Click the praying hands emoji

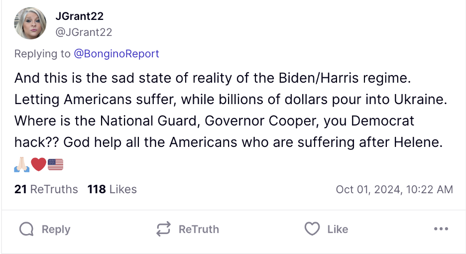[x=22, y=164]
